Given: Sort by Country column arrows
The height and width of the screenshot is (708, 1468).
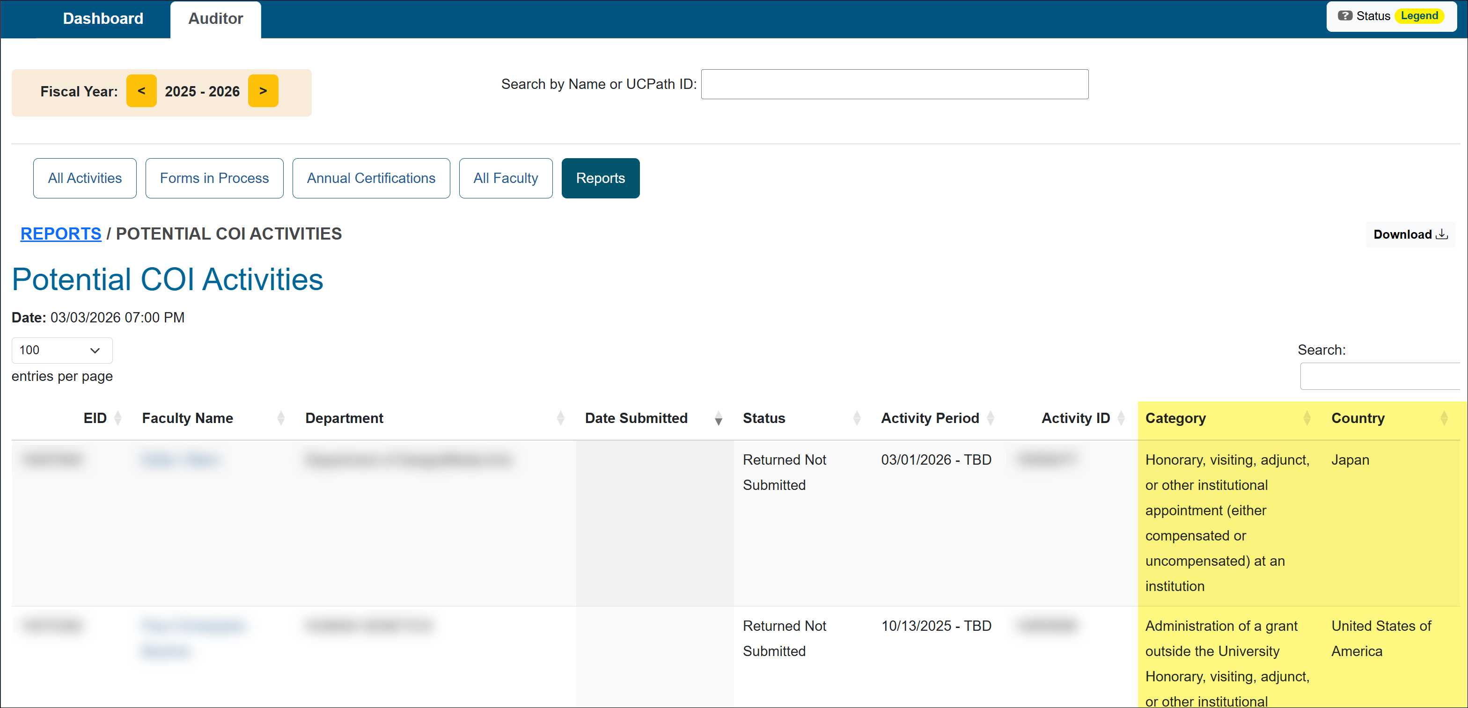Looking at the screenshot, I should (1444, 418).
